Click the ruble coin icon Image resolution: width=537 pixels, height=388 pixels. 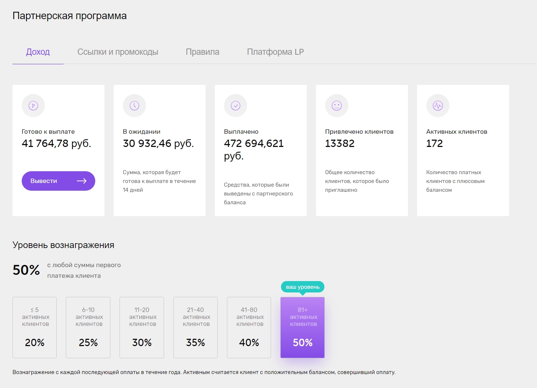33,106
